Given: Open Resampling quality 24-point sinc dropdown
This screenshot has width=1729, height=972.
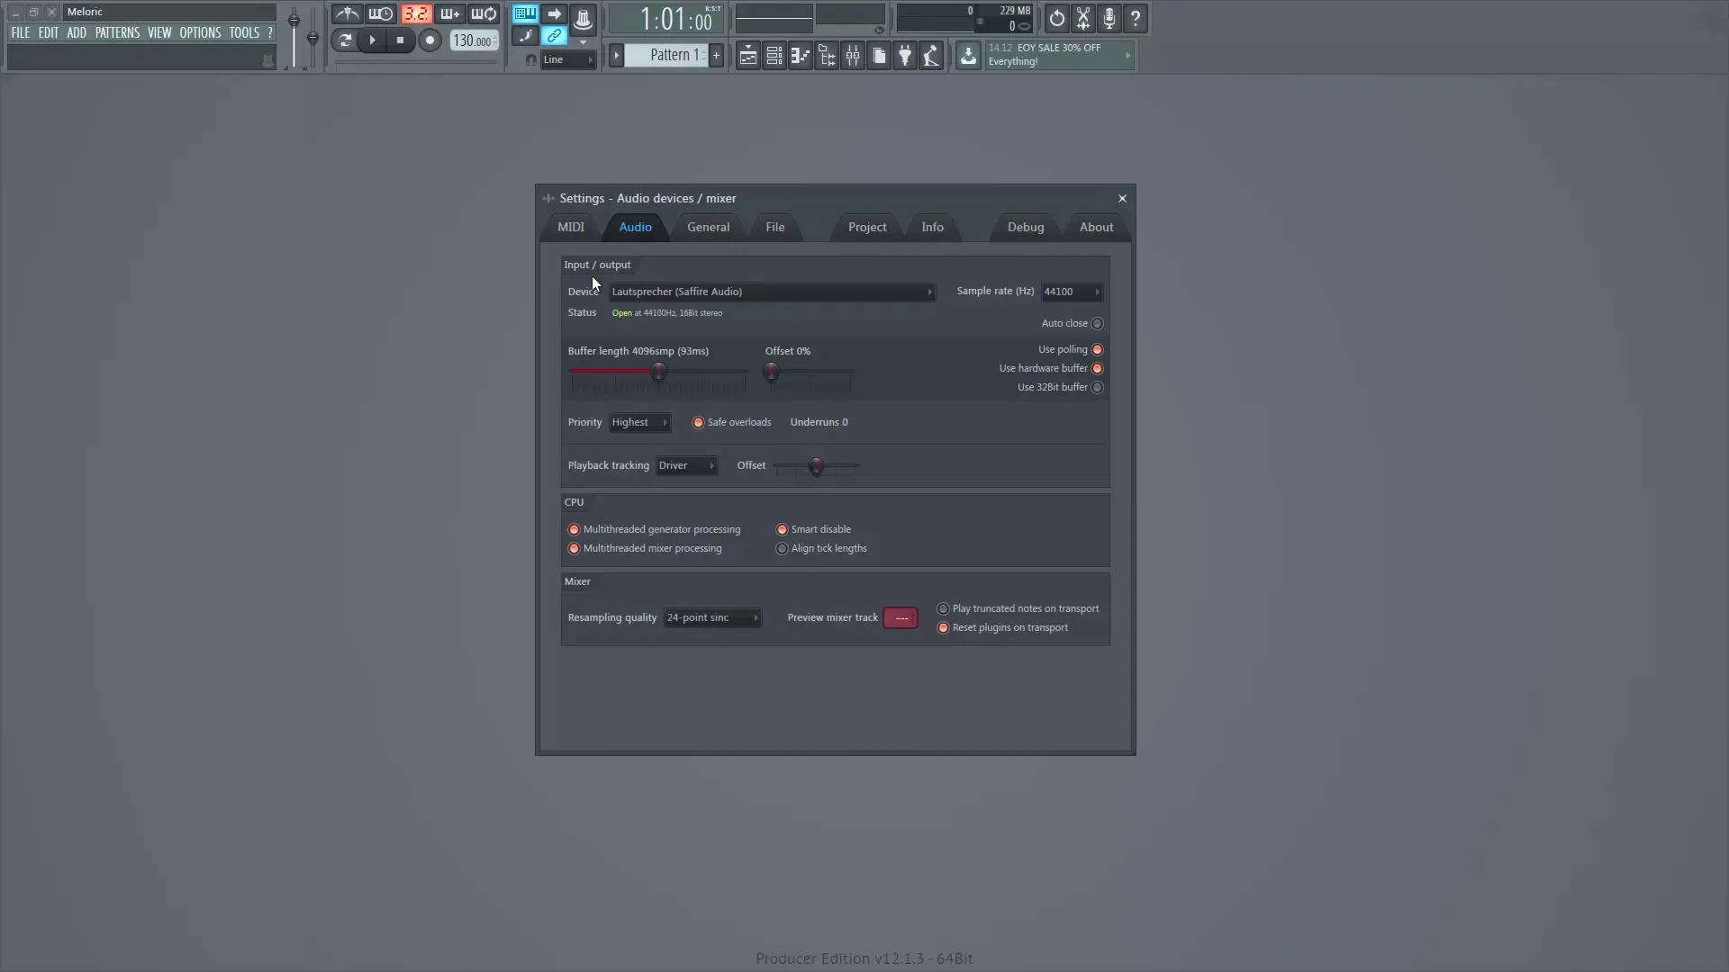Looking at the screenshot, I should point(712,617).
